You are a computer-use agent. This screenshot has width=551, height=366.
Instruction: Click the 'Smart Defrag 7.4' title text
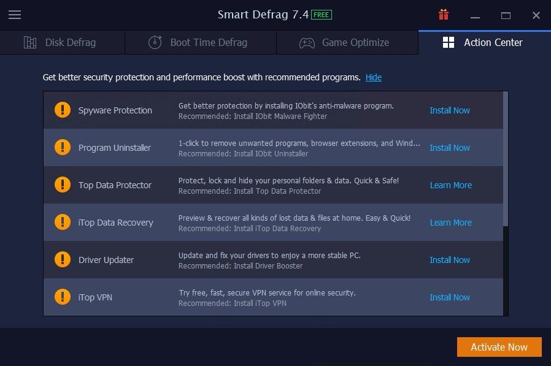[263, 15]
